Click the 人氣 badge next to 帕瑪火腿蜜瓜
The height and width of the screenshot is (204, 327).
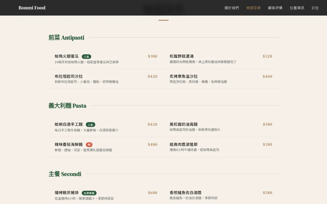click(x=87, y=56)
